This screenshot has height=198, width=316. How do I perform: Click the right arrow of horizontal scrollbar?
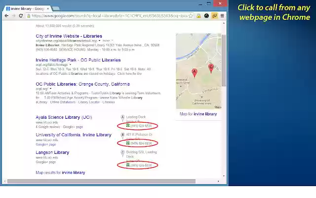click(x=218, y=182)
